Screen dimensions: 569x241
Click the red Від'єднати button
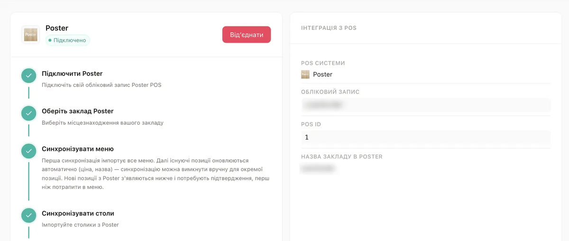[x=247, y=35]
